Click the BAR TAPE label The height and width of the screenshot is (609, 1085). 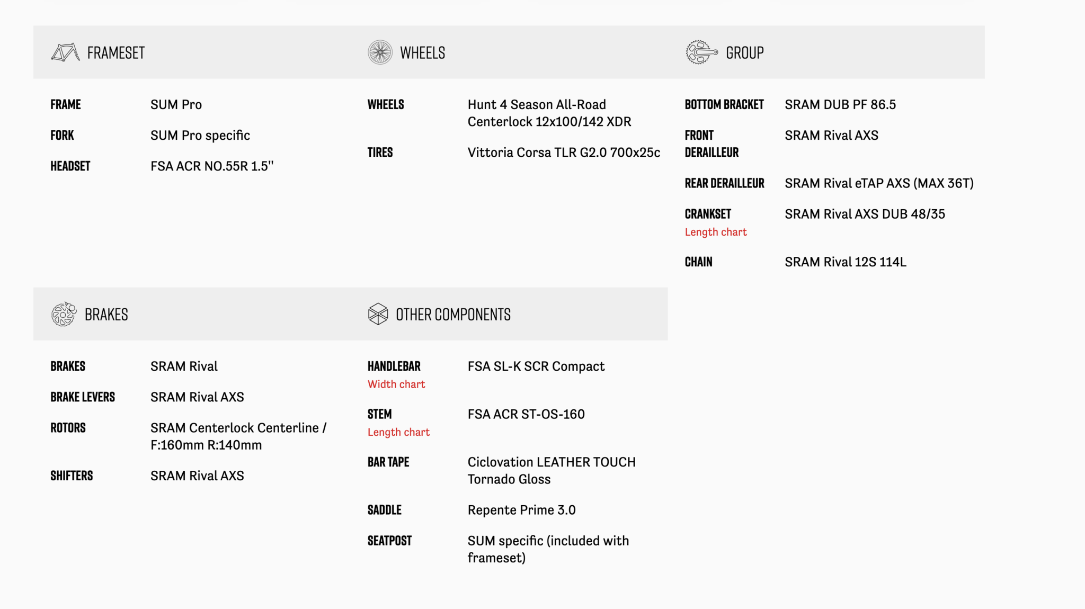click(388, 462)
